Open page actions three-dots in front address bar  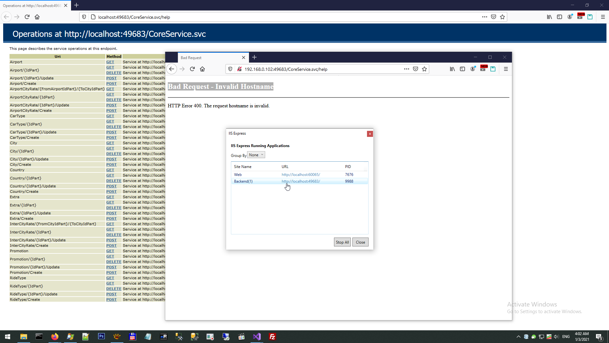[406, 69]
